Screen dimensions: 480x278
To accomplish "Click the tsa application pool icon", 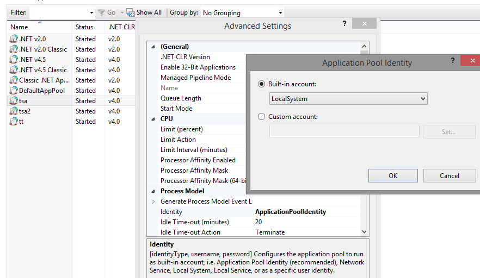I will click(14, 101).
